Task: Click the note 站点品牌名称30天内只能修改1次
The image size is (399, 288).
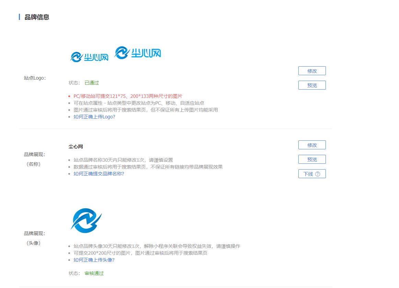Action: 123,160
